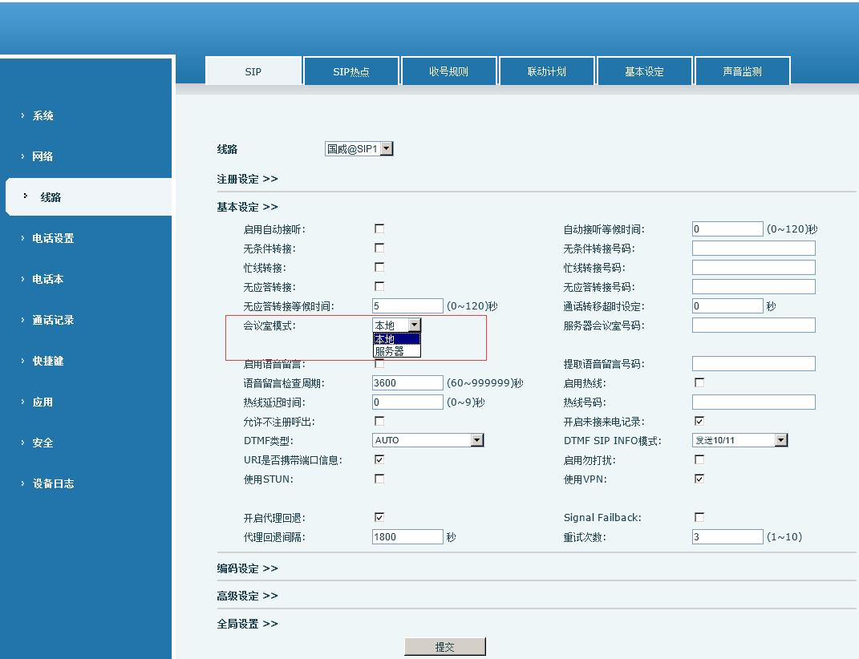Uncheck the 开启未接来电记录 checkbox
Viewport: 859px width, 659px height.
(x=699, y=421)
